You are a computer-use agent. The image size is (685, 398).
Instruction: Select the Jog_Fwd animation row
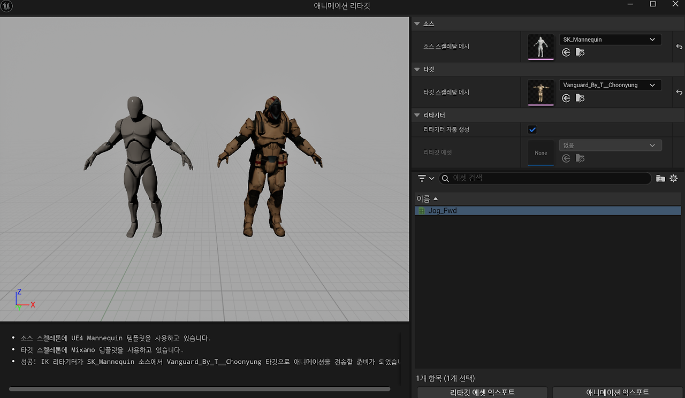[548, 211]
